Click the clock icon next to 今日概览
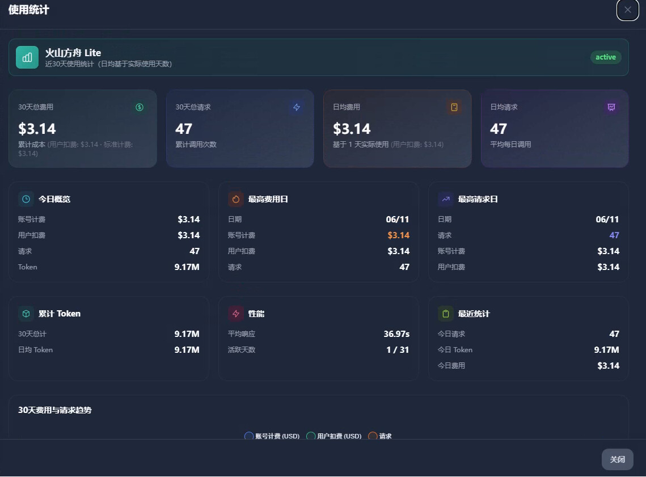 (26, 200)
